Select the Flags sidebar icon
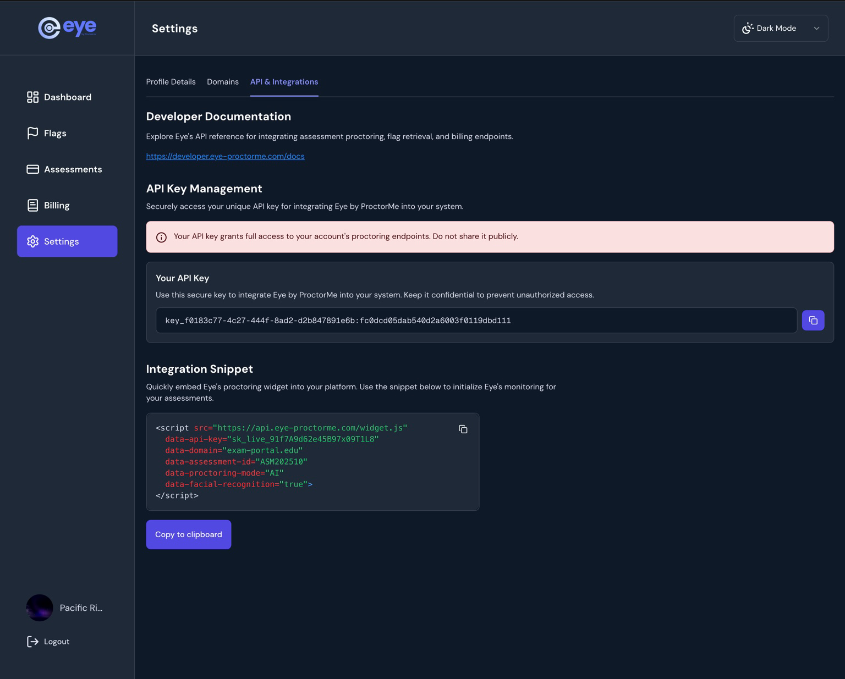The height and width of the screenshot is (679, 845). 32,133
